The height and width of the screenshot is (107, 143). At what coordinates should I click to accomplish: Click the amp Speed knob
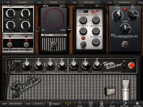click(x=85, y=65)
